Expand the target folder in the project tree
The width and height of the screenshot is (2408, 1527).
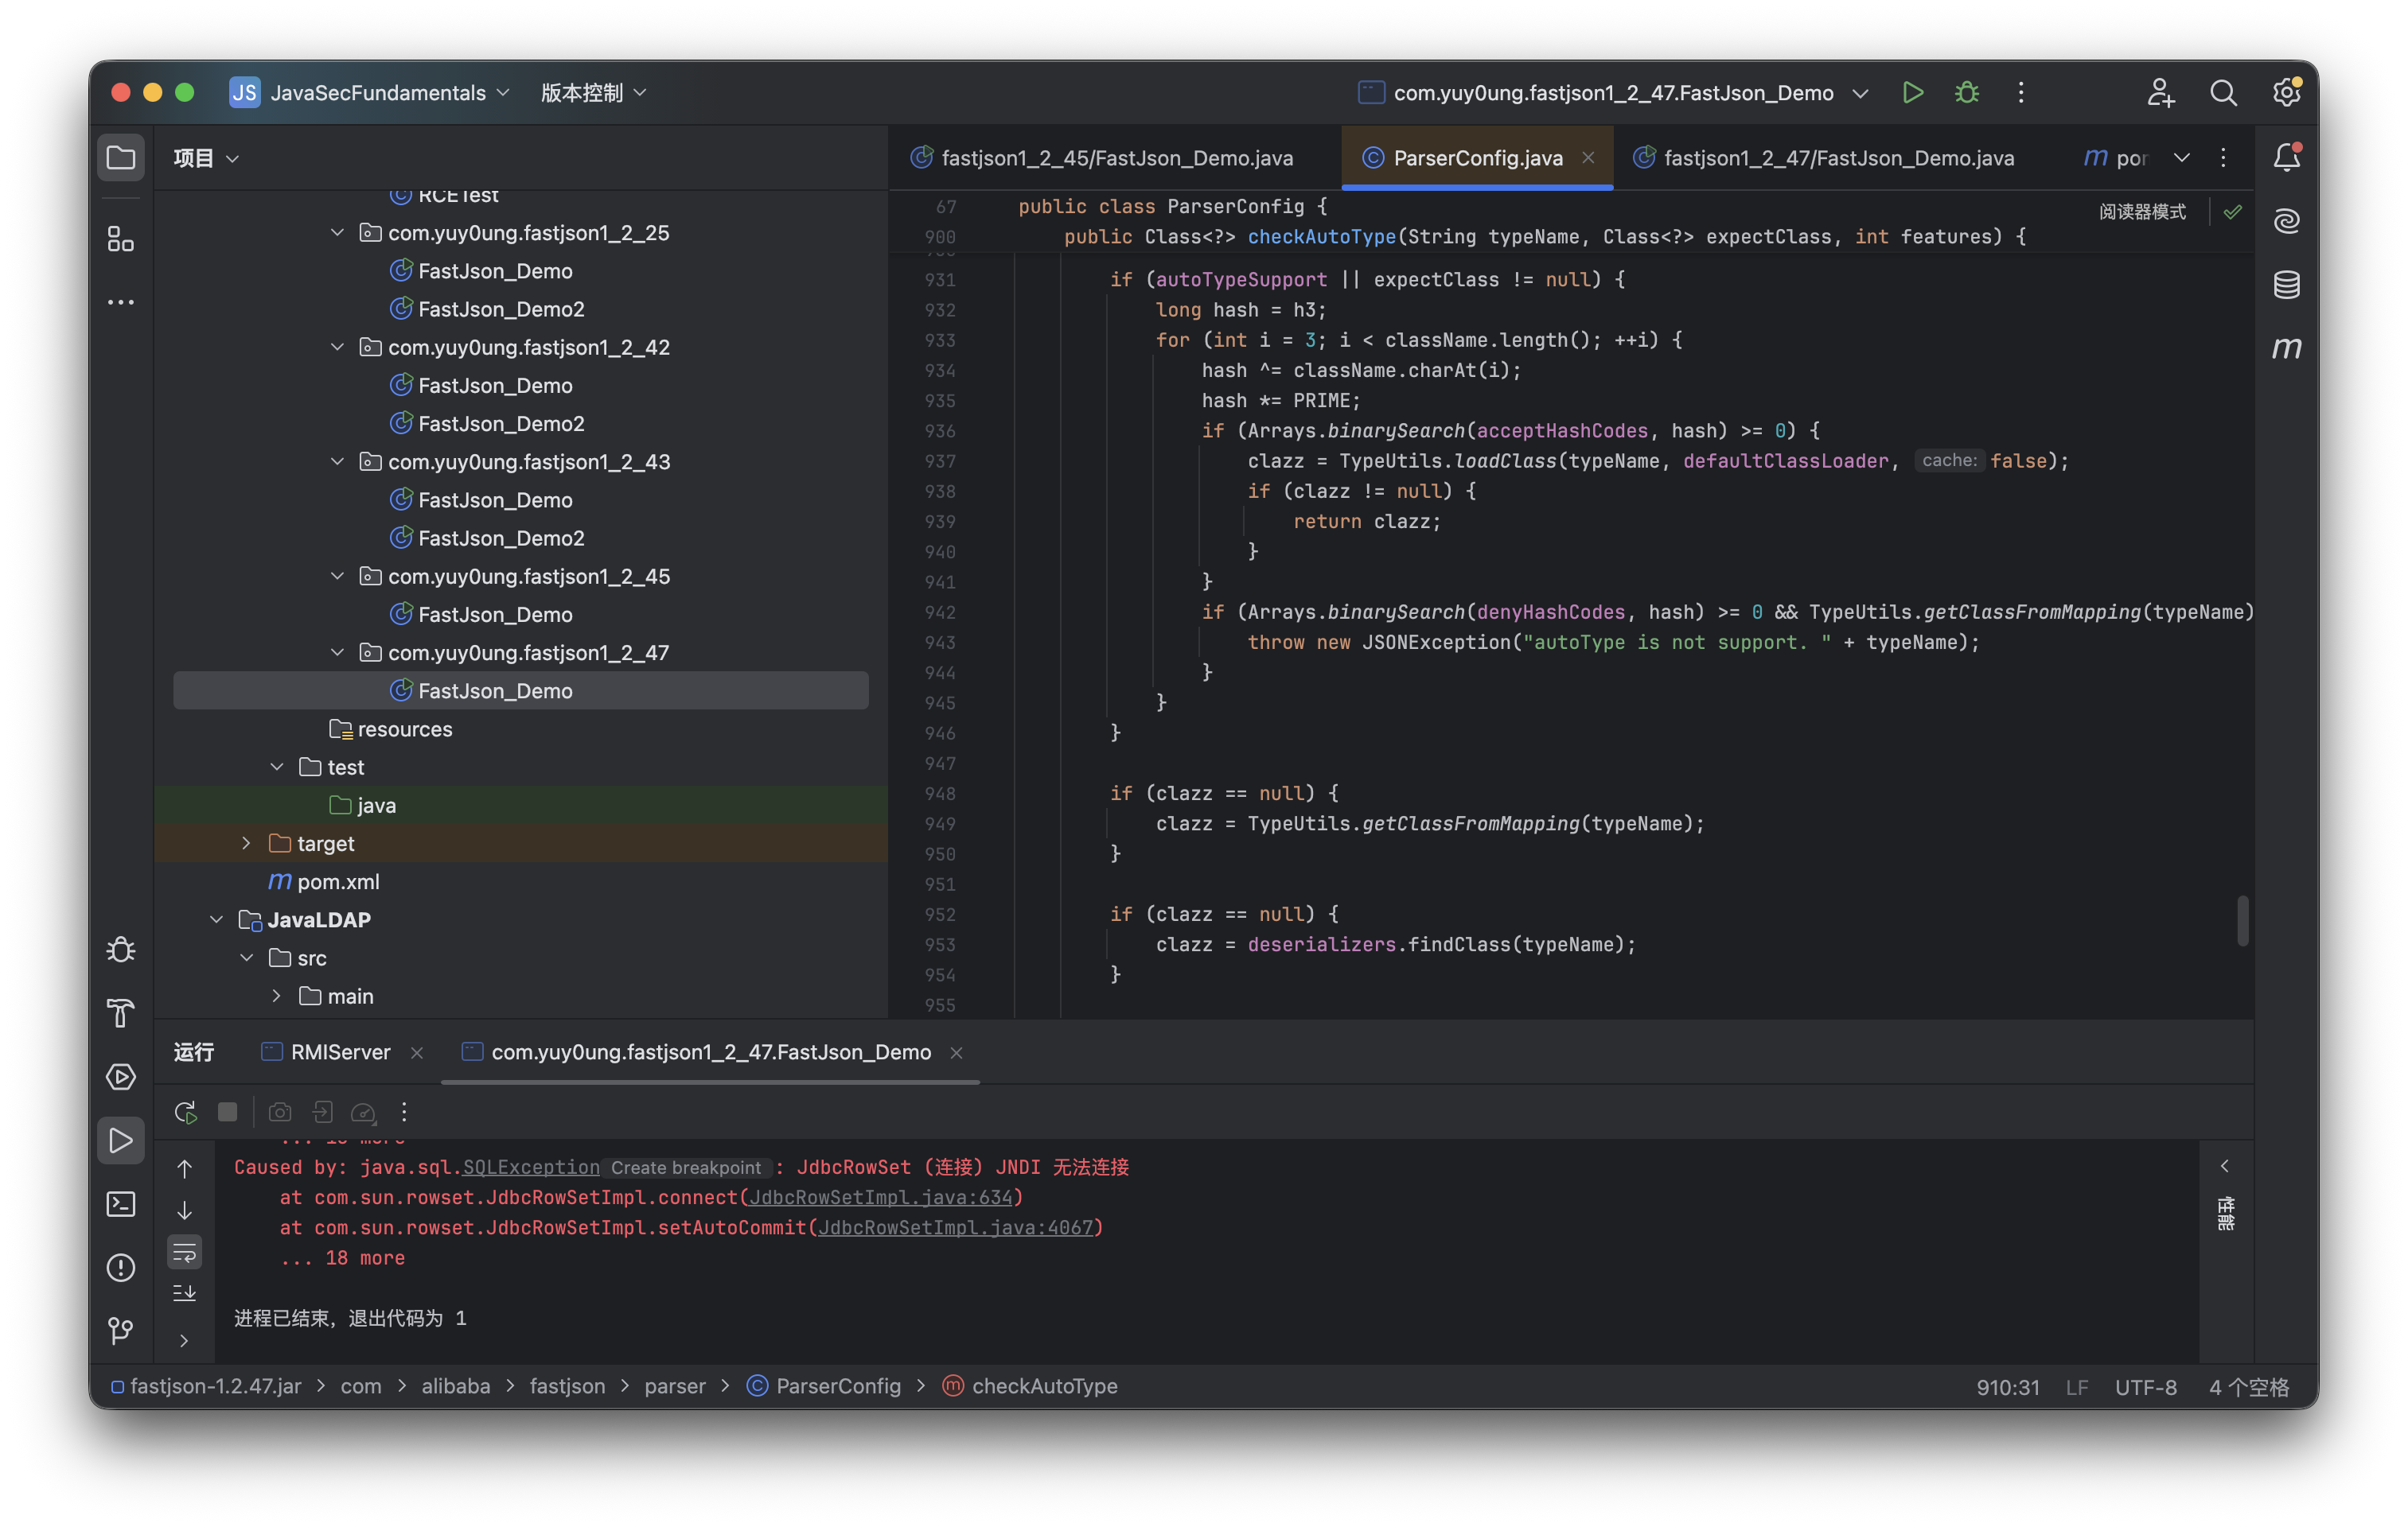246,844
